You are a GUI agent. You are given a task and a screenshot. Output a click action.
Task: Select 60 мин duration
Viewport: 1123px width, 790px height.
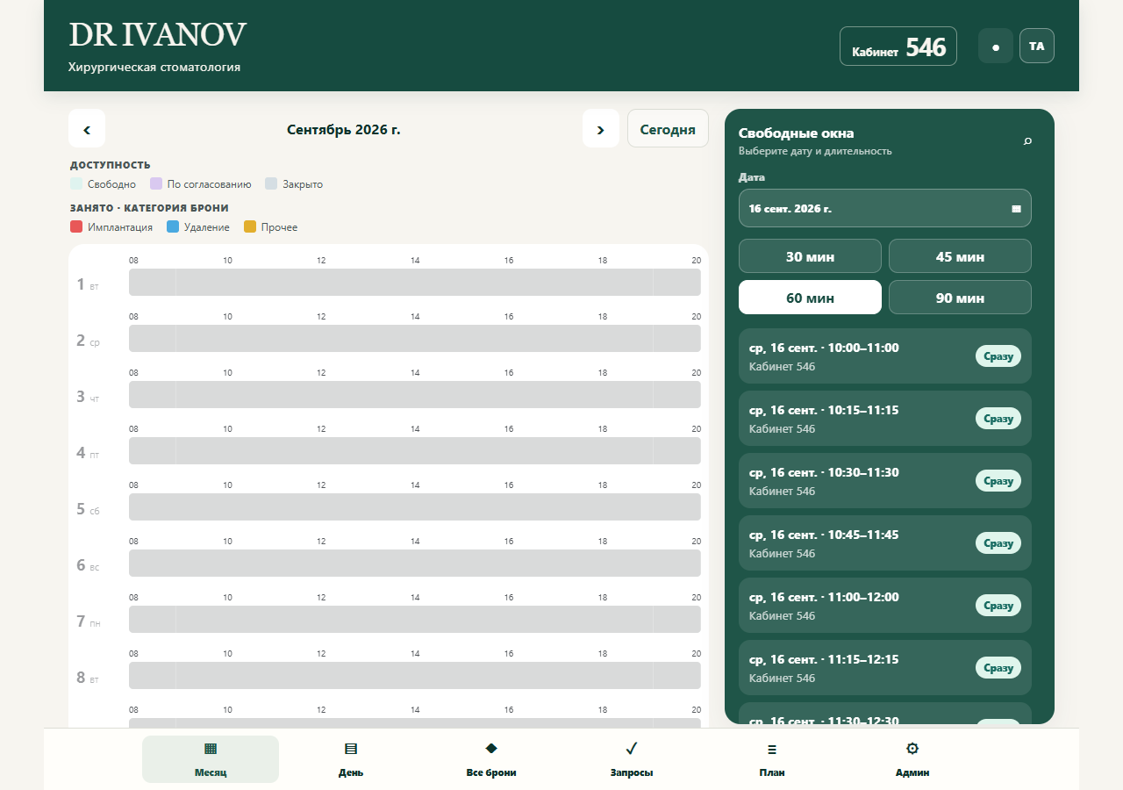tap(810, 298)
